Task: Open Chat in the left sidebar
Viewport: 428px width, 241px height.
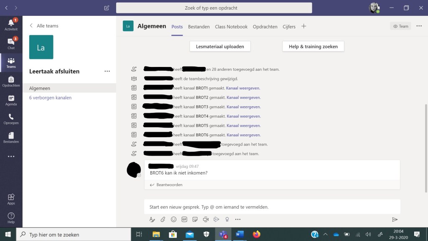Action: 11,43
